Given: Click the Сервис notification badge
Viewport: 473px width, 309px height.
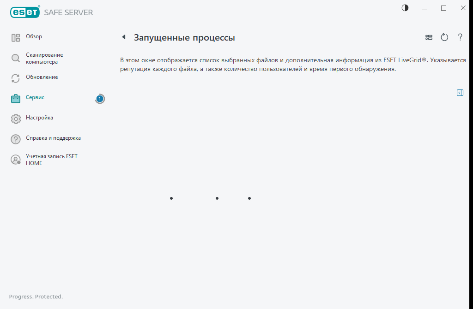Looking at the screenshot, I should tap(100, 99).
